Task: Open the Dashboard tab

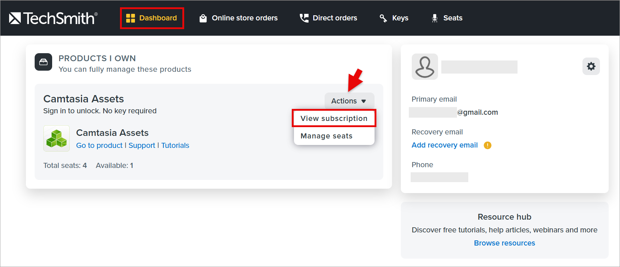Action: 151,18
